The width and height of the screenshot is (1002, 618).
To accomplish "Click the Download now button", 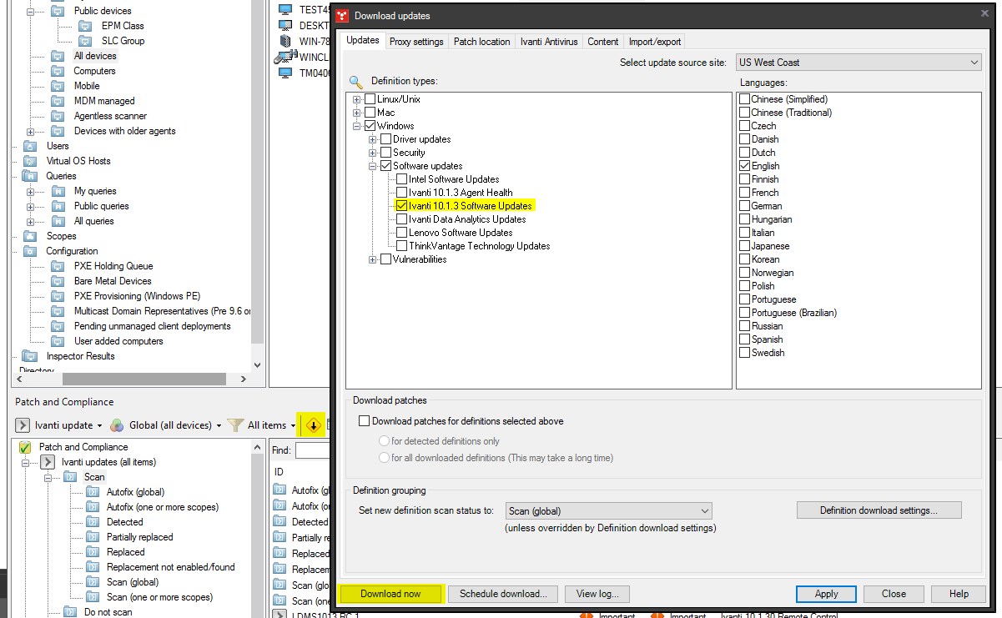I will [x=390, y=594].
